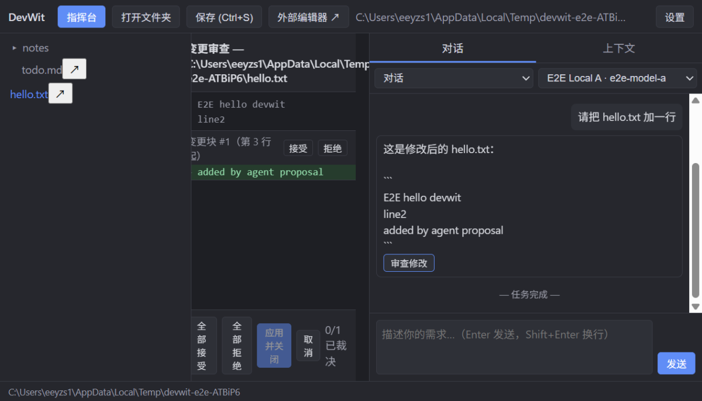
Task: Click 打开文件夹 button
Action: pyautogui.click(x=146, y=17)
